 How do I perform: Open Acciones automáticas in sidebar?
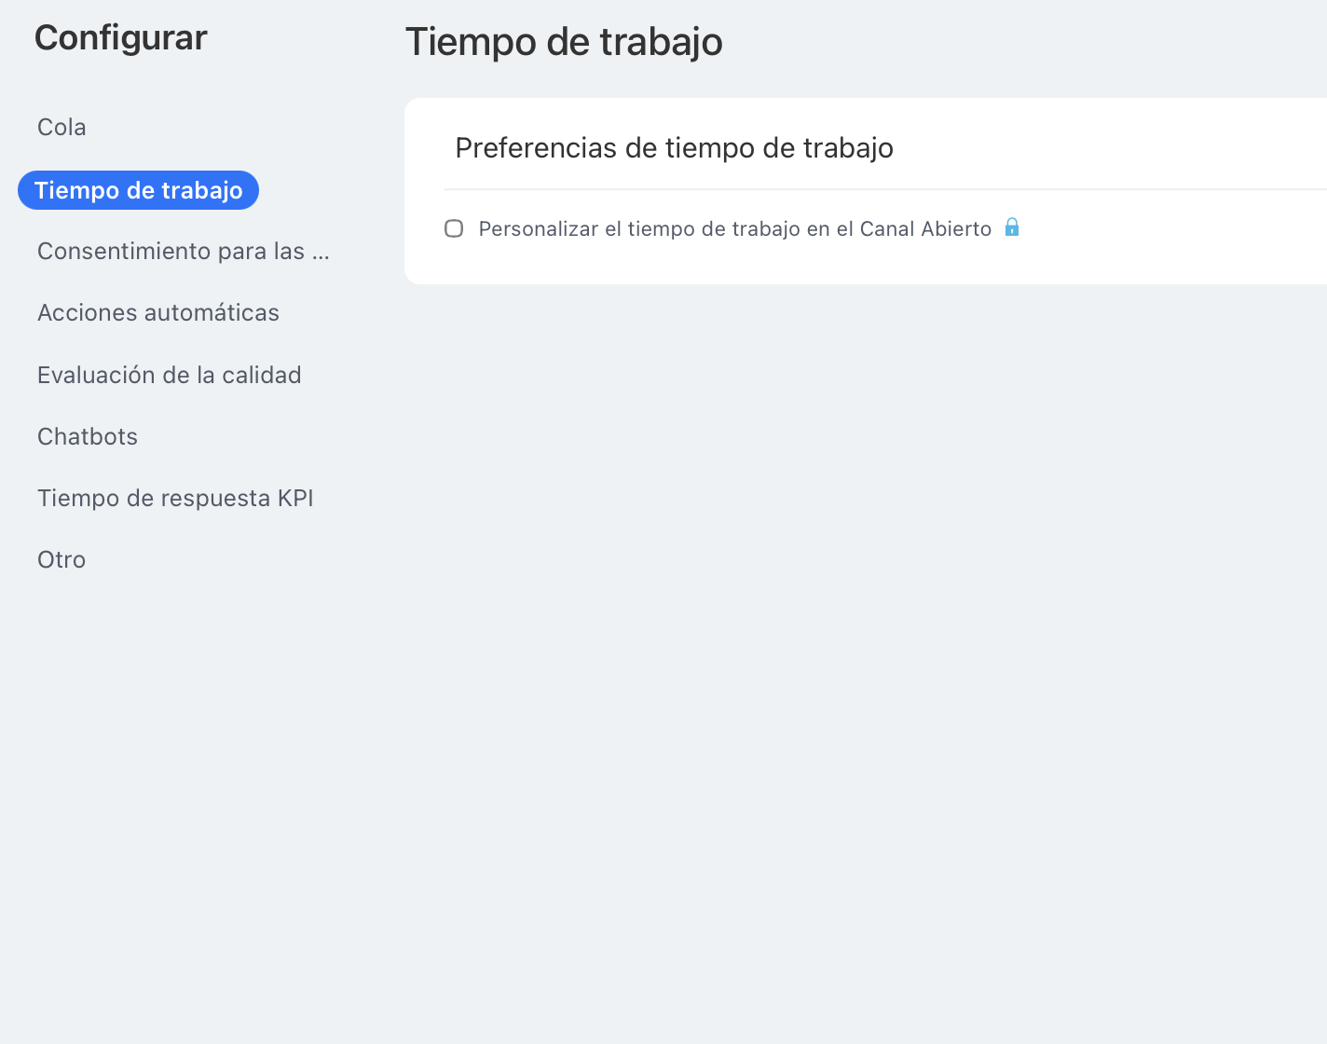[158, 313]
